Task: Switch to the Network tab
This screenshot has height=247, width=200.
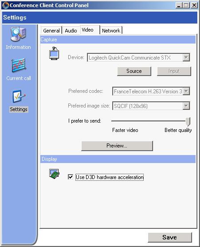Action: click(111, 30)
